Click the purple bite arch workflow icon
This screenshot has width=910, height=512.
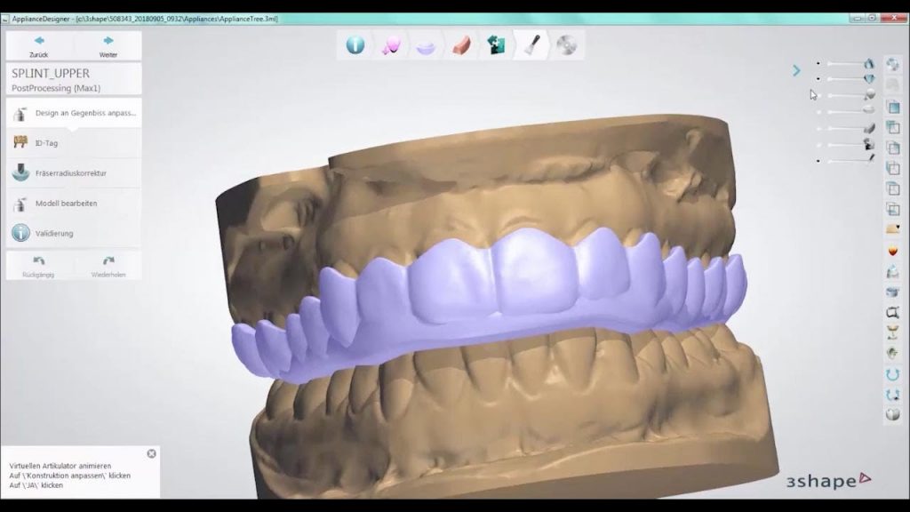pos(425,44)
